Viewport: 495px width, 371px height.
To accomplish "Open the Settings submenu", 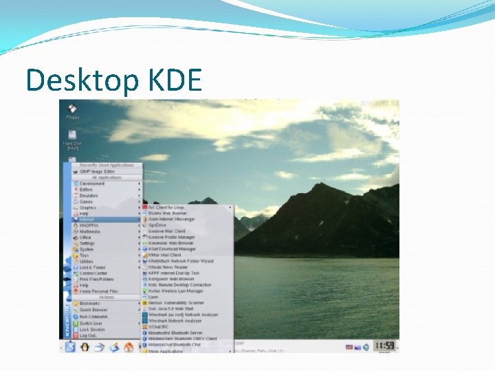I will point(107,243).
